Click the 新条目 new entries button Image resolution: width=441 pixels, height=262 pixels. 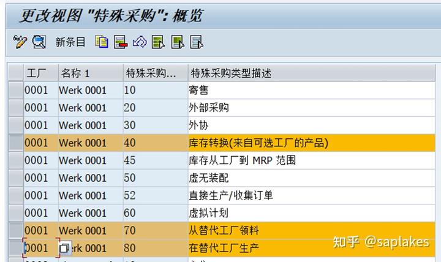(70, 42)
